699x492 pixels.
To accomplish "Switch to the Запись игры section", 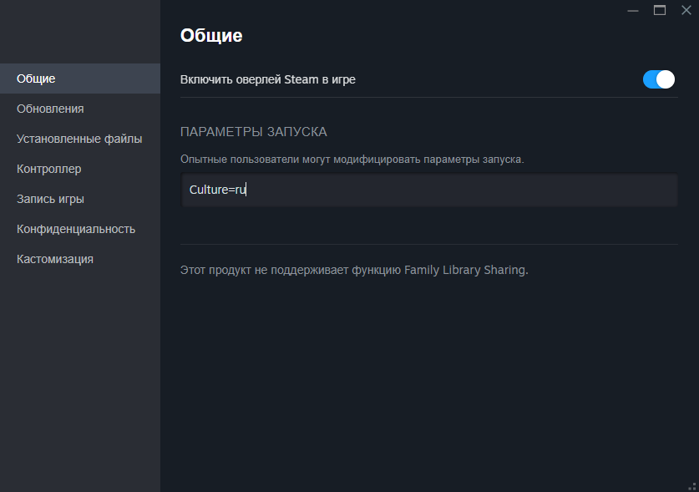I will coord(49,198).
